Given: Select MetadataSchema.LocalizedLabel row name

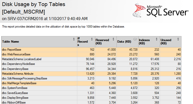Looking at the screenshot, I should coord(21,59).
